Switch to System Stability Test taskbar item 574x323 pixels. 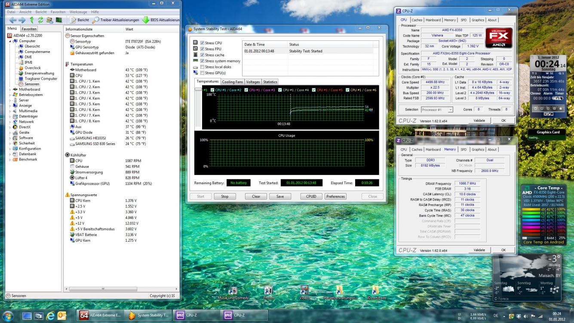pos(149,315)
